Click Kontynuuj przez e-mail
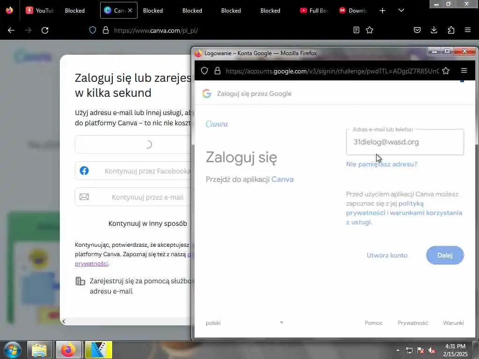The width and height of the screenshot is (479, 359). click(x=133, y=197)
